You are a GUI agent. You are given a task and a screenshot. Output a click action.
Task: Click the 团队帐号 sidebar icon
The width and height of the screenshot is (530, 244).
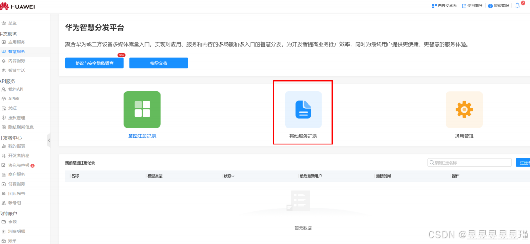pos(4,194)
